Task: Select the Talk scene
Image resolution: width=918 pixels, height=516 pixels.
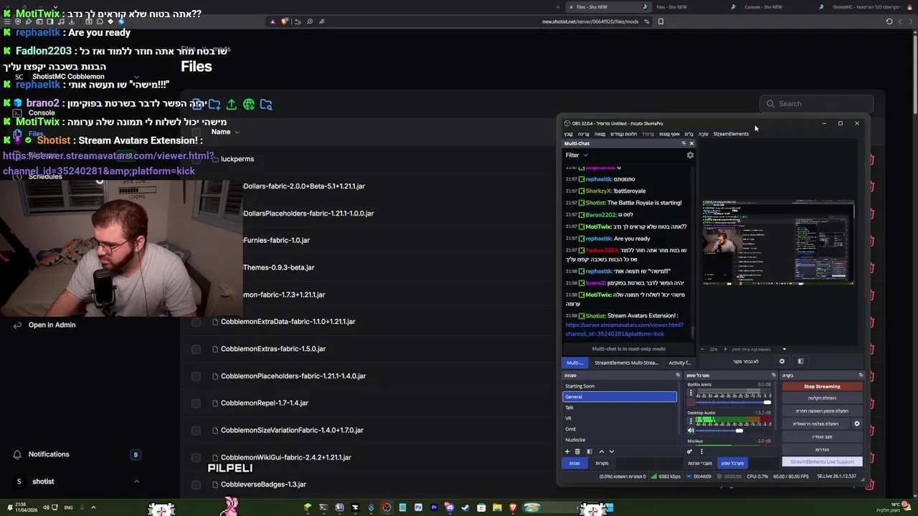Action: [620, 407]
